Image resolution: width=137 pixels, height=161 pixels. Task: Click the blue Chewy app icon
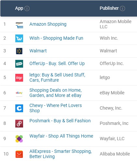(19, 108)
